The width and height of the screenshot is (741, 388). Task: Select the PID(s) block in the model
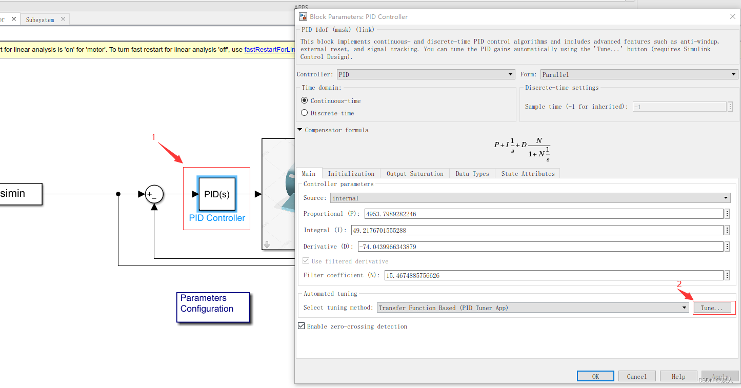coord(216,194)
